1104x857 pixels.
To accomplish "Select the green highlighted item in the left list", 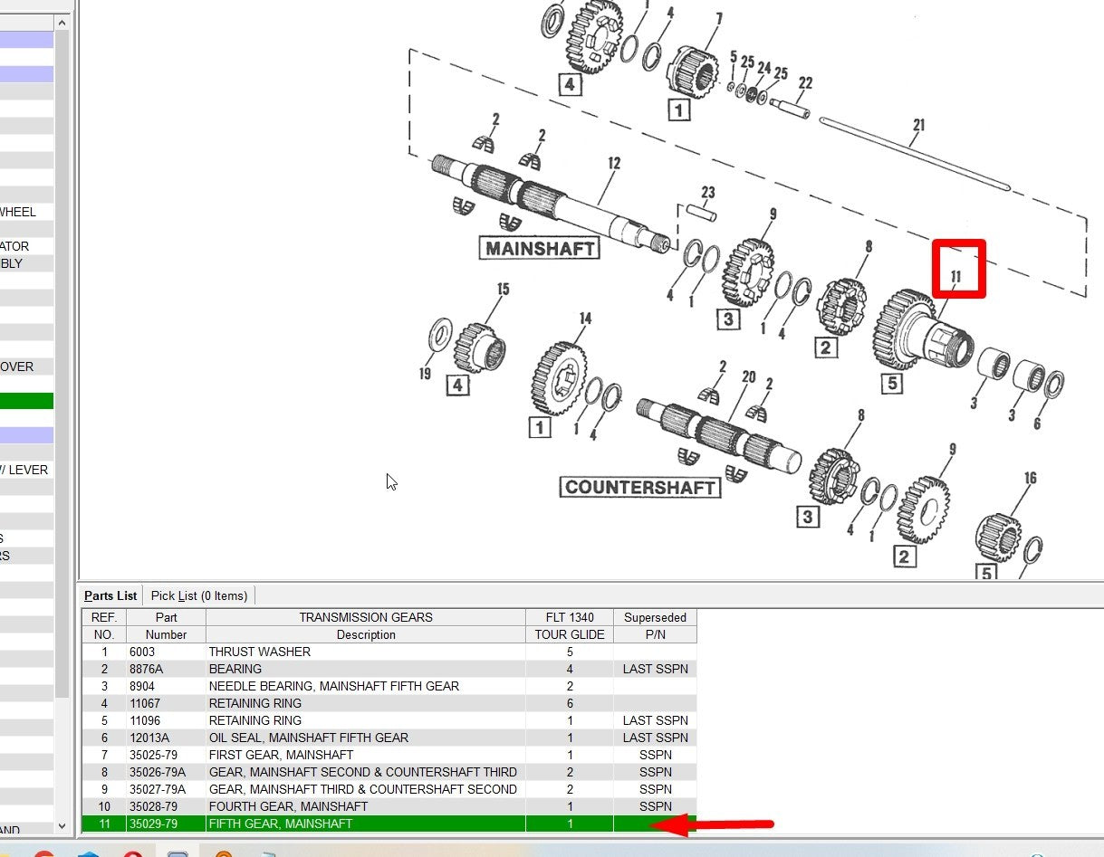I will pyautogui.click(x=27, y=401).
